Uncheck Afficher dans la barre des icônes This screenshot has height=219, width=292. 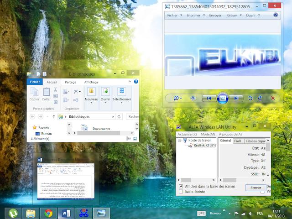coord(181,186)
